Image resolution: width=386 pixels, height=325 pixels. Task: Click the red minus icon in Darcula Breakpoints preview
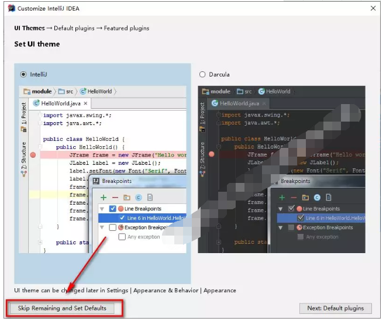[x=294, y=198]
